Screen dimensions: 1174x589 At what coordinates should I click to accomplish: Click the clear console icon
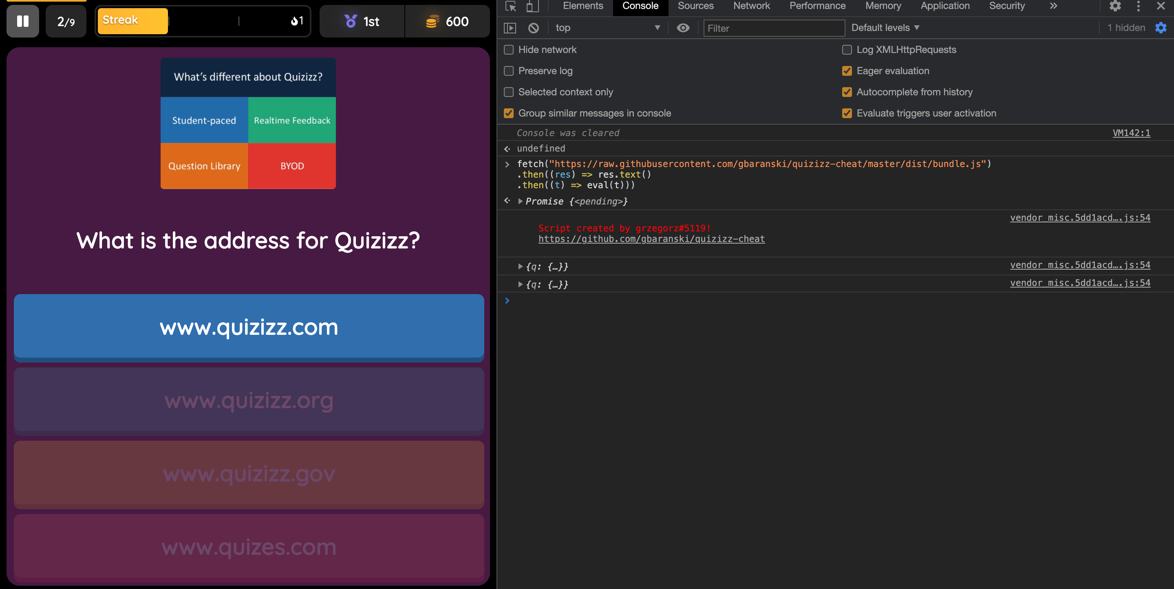pyautogui.click(x=533, y=28)
